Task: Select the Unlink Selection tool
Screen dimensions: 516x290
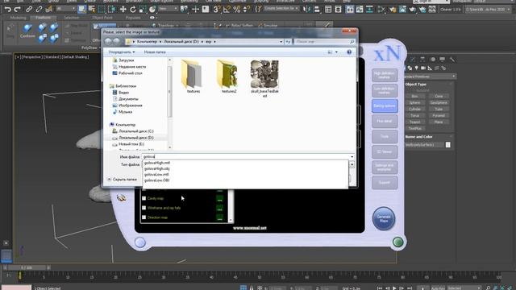Action: 39,9
